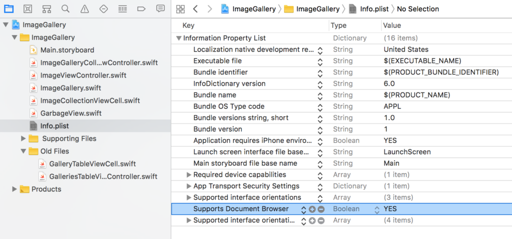Collapse the Old Files group
This screenshot has width=512, height=239.
23,151
